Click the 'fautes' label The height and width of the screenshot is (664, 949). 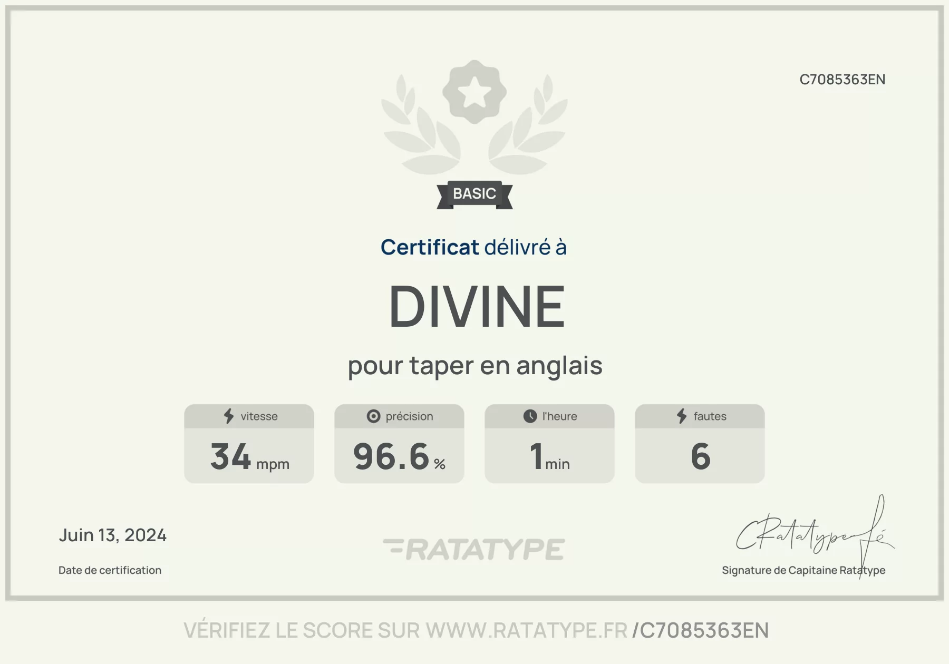pos(710,416)
